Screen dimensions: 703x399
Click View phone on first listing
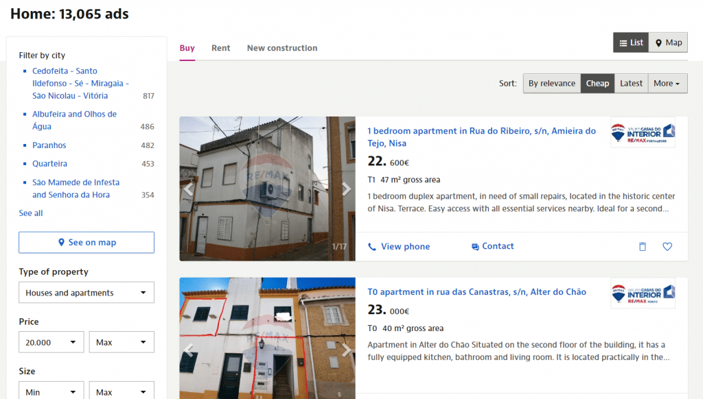point(399,246)
